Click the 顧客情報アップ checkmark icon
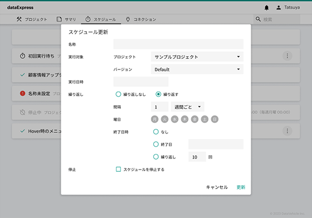The width and height of the screenshot is (312, 218). pyautogui.click(x=22, y=75)
